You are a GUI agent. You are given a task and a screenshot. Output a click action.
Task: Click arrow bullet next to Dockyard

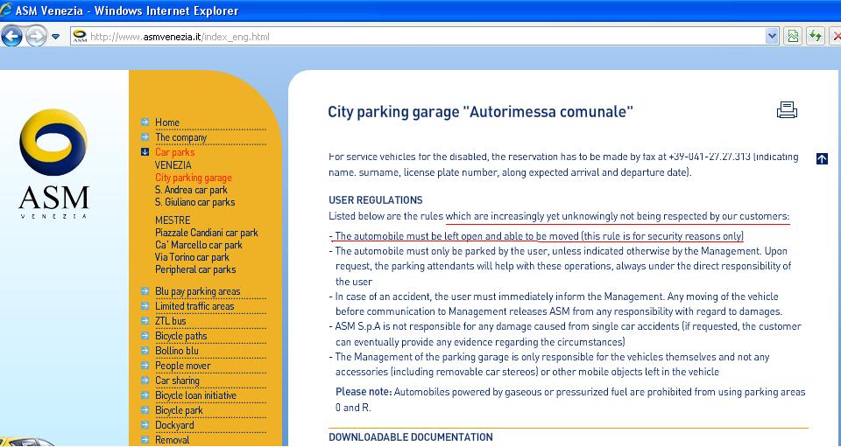click(145, 425)
